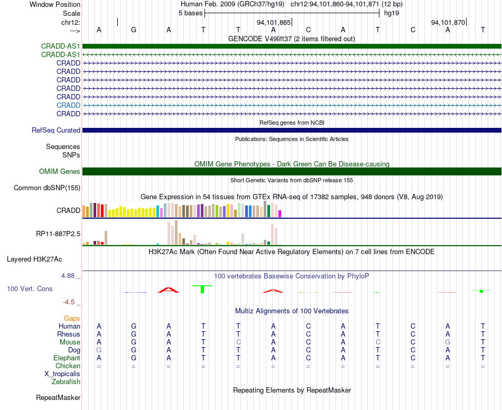
Task: Click the X_tropicalis species label
Action: pos(62,374)
